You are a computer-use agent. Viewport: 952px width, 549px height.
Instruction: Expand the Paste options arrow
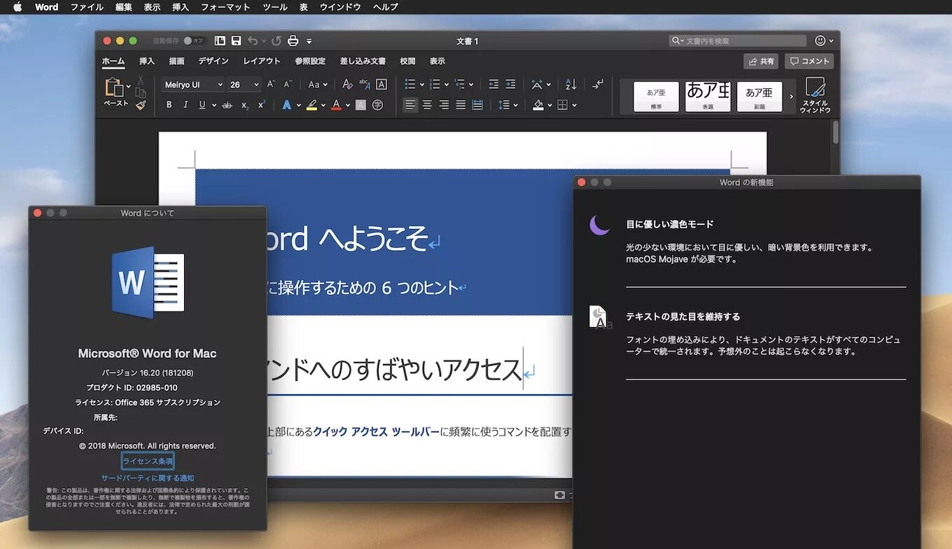[129, 87]
